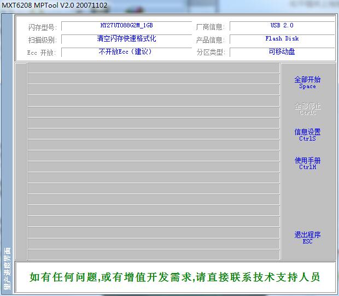Click the 厂商信息 label

pyautogui.click(x=211, y=27)
